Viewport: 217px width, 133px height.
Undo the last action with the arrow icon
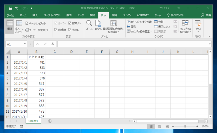coord(17,8)
